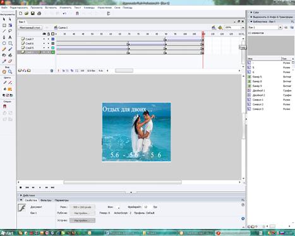Select the Eyedropper tool
The height and width of the screenshot is (236, 295).
coord(4,61)
